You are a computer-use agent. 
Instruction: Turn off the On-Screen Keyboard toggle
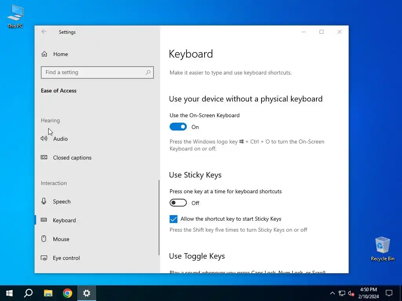coord(178,127)
